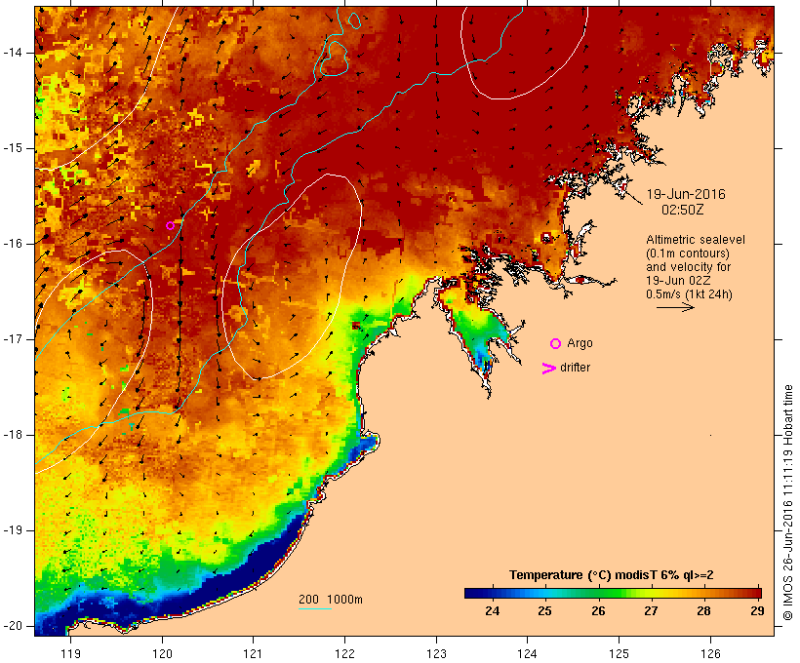Click the longitude axis label '119'
This screenshot has height=663, width=800.
[70, 654]
